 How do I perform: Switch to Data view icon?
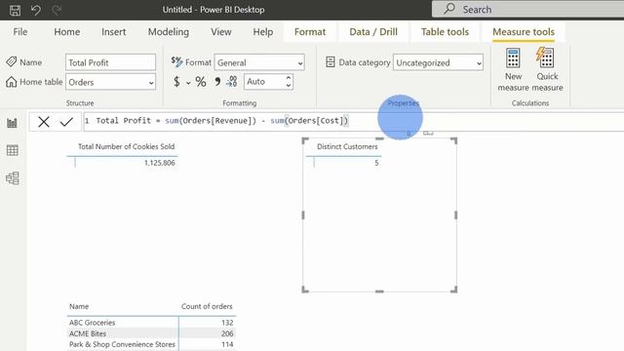[x=13, y=150]
